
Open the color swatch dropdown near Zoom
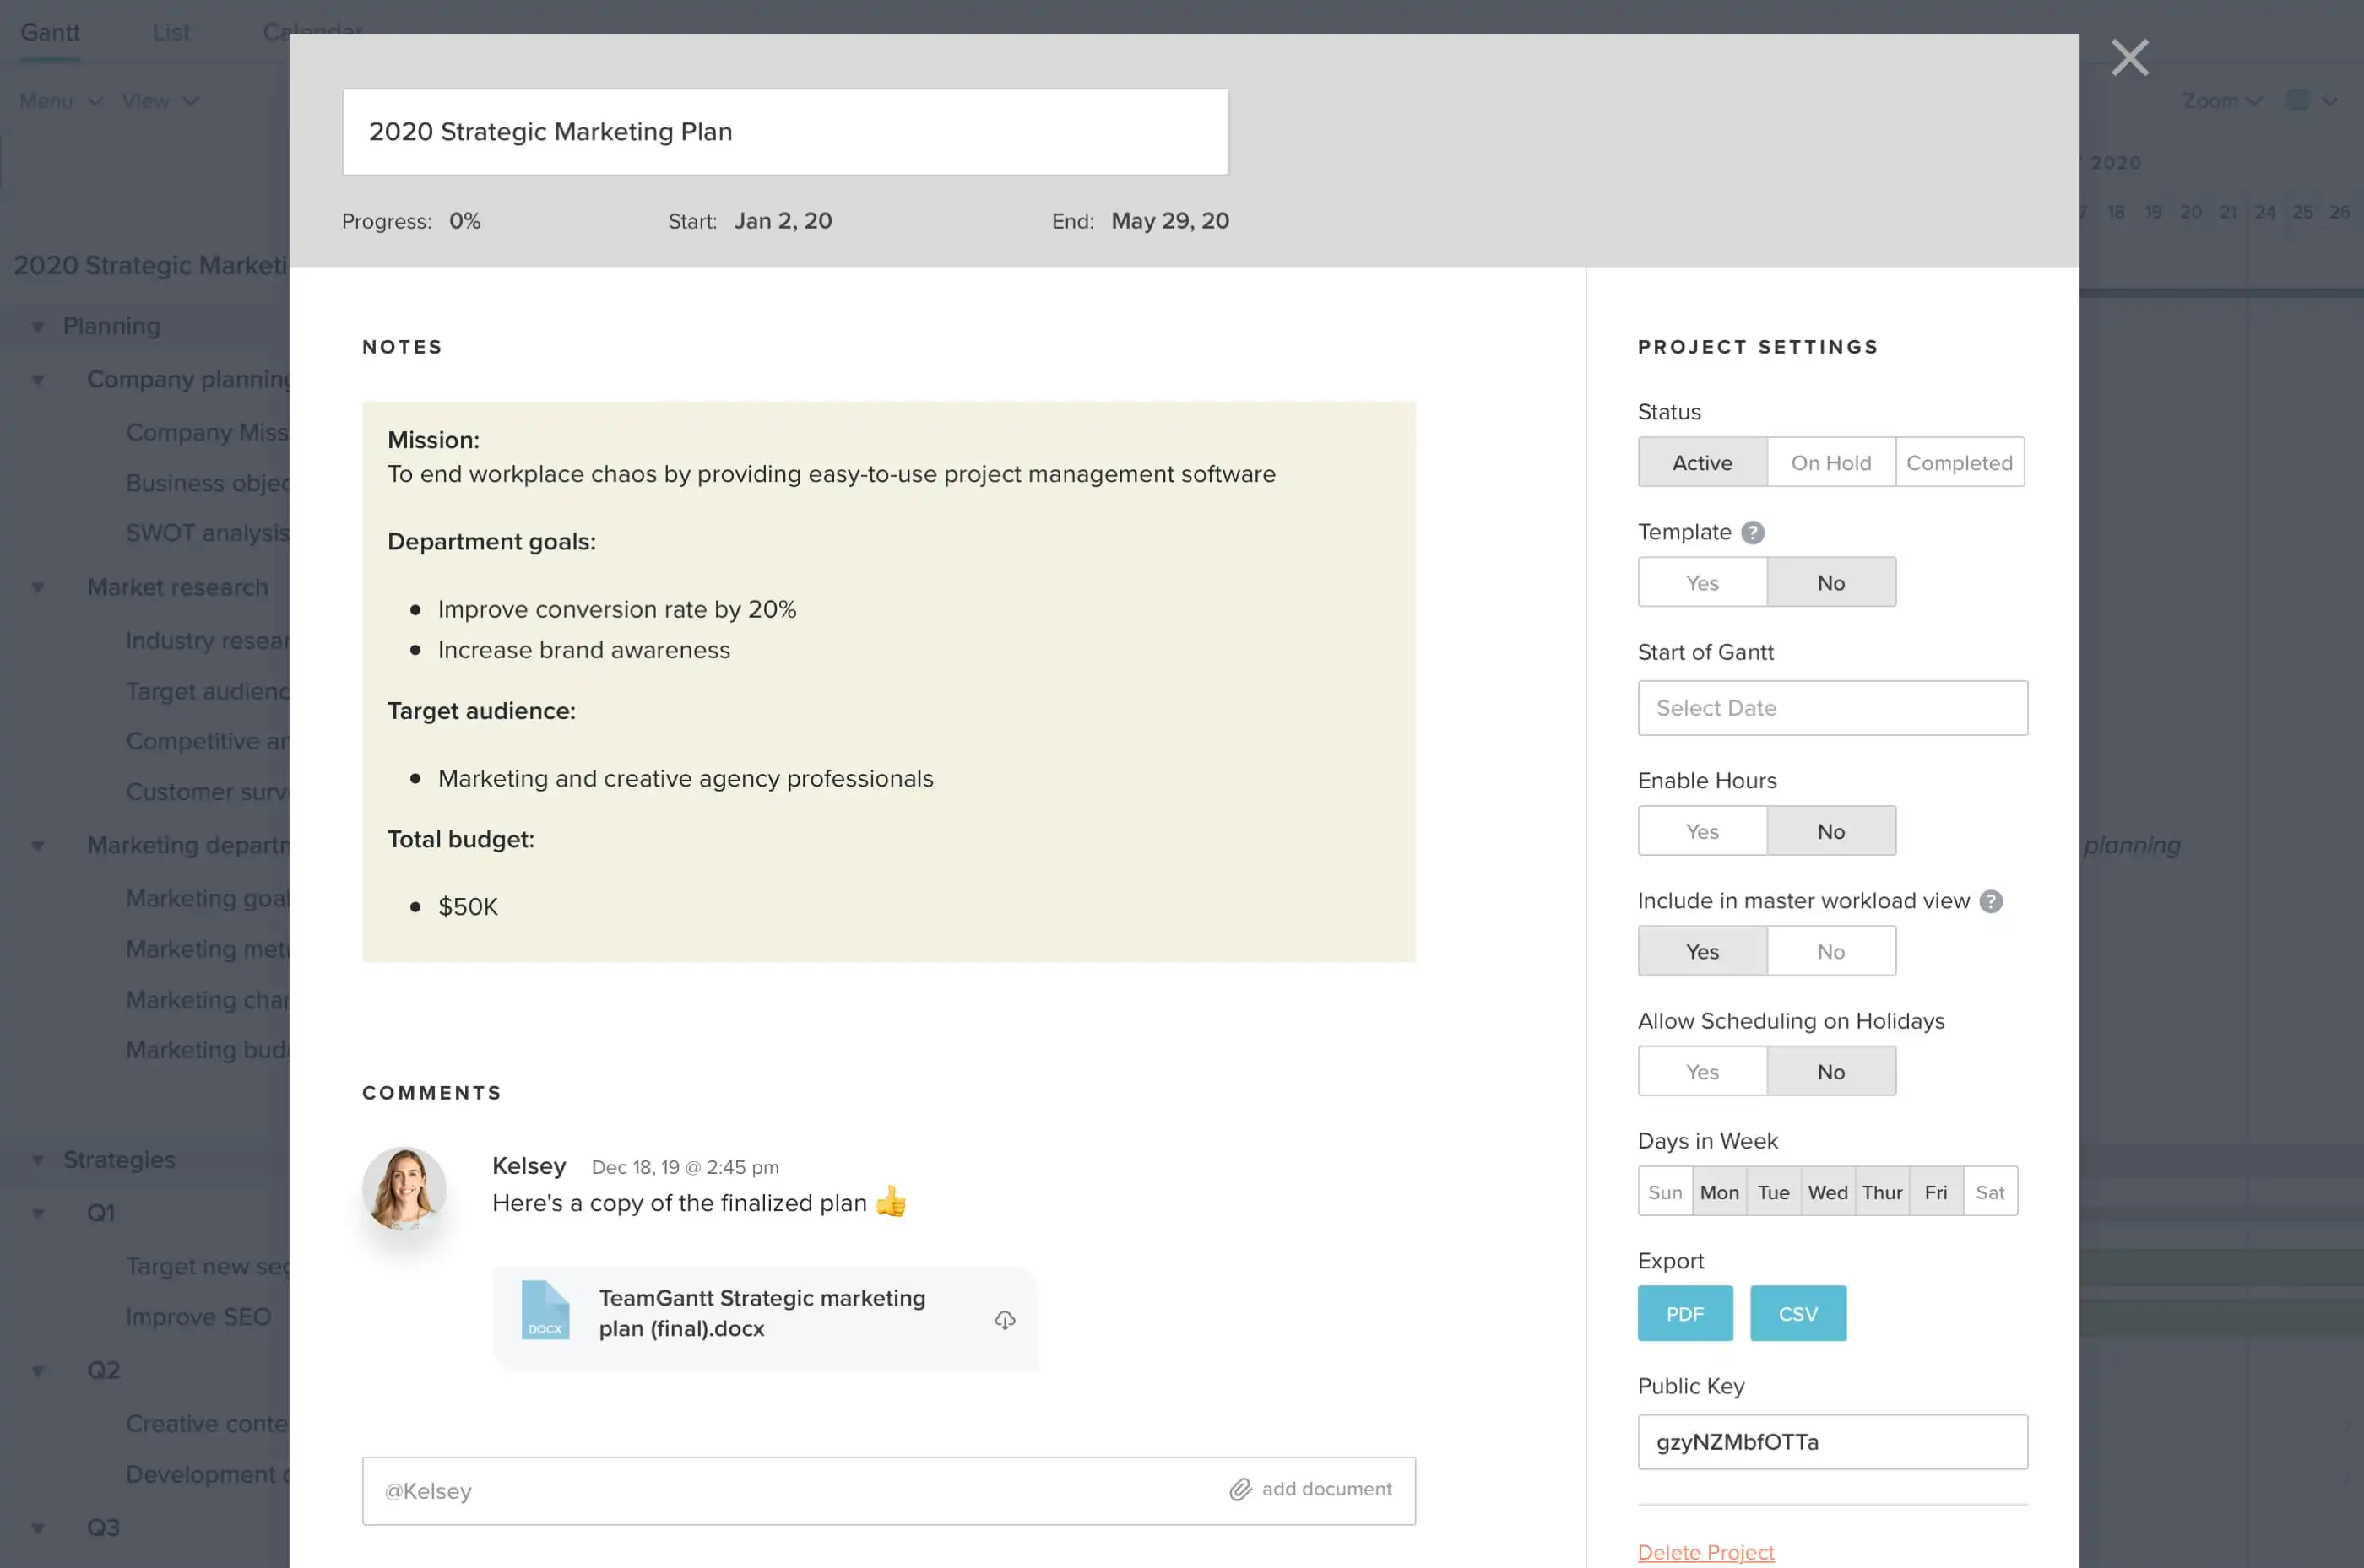2311,101
